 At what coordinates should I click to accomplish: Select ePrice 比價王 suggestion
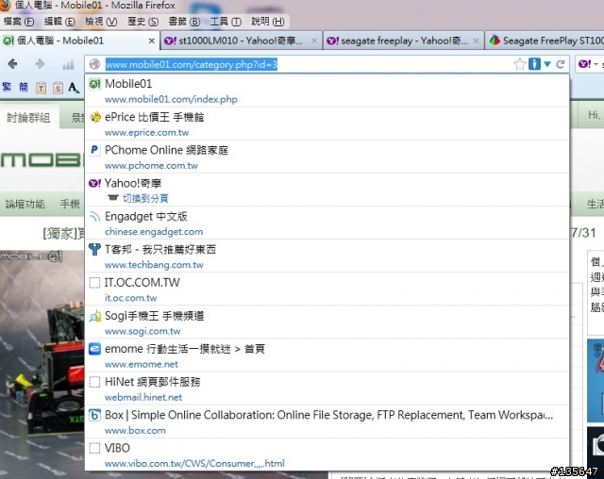327,124
